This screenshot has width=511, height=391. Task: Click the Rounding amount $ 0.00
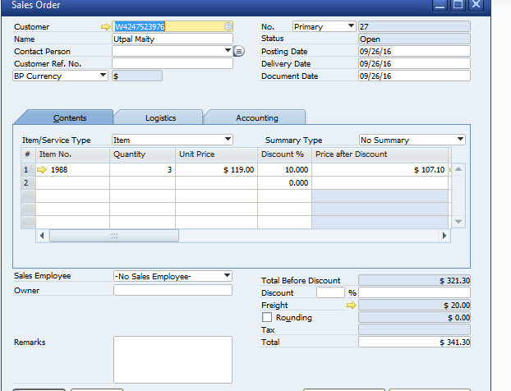(x=414, y=317)
